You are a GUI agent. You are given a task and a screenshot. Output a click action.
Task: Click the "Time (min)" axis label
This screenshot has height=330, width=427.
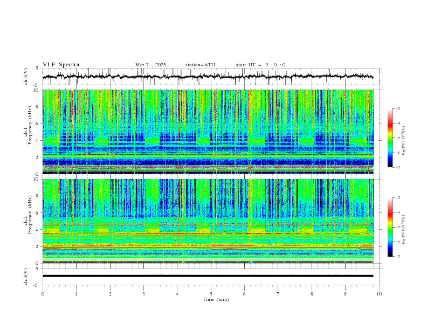pos(216,299)
